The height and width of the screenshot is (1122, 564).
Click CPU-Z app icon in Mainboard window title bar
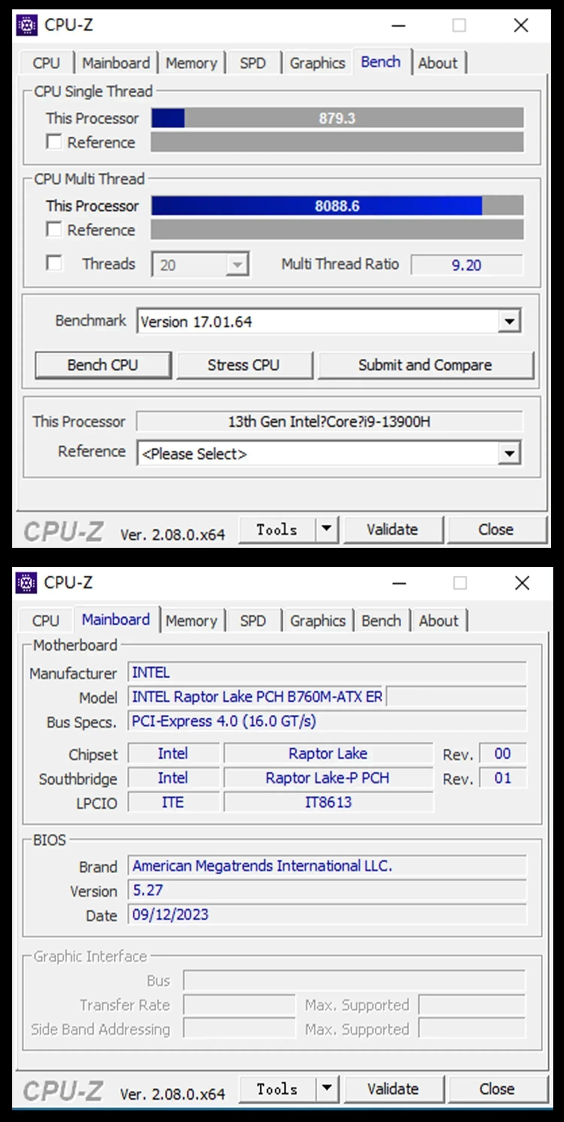pyautogui.click(x=26, y=583)
